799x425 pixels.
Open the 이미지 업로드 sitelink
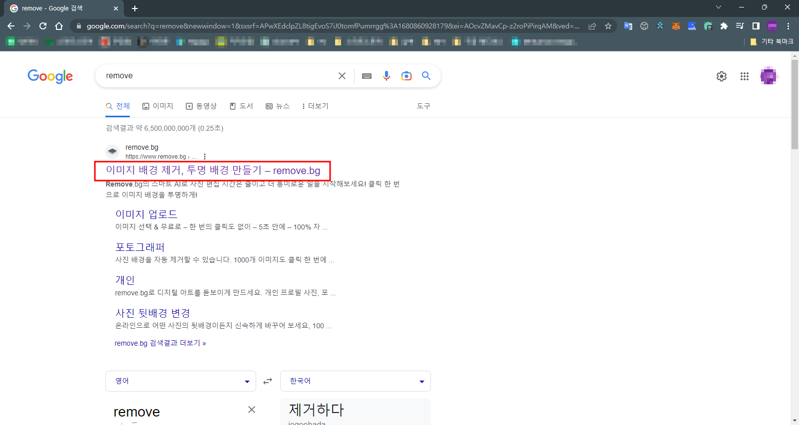click(146, 214)
